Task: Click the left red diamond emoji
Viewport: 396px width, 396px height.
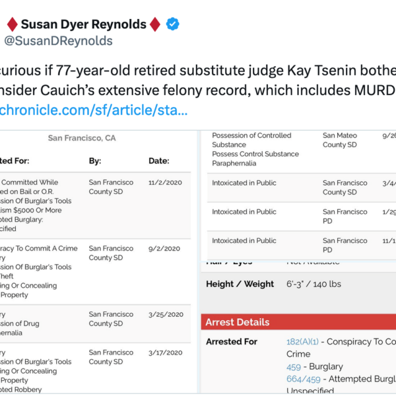Action: [x=12, y=24]
